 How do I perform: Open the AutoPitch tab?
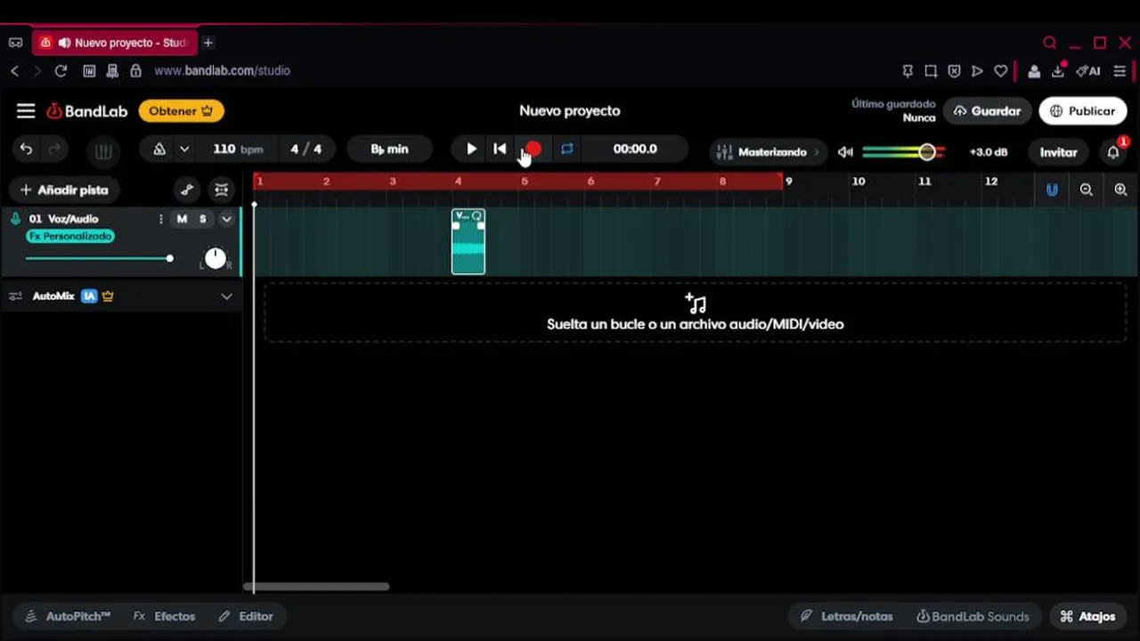pos(68,616)
